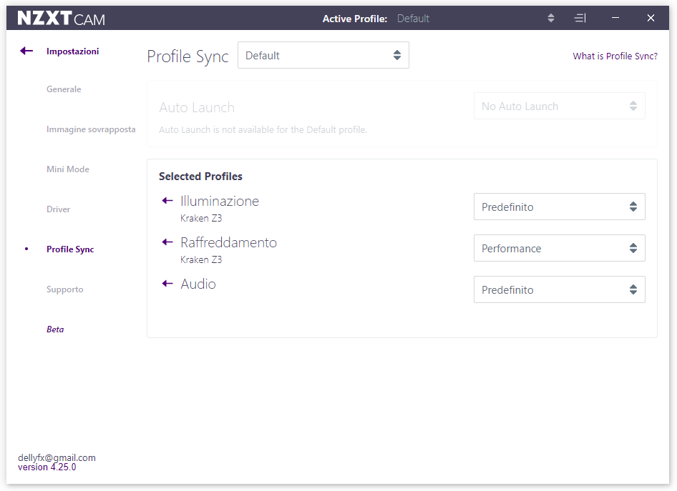Click the dellyfx@gmail.com account text
The image size is (677, 491).
coord(57,458)
